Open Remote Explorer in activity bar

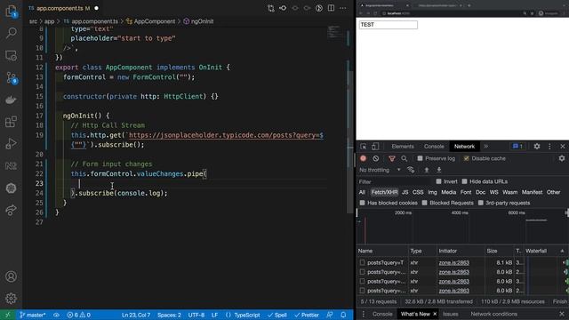pyautogui.click(x=11, y=55)
